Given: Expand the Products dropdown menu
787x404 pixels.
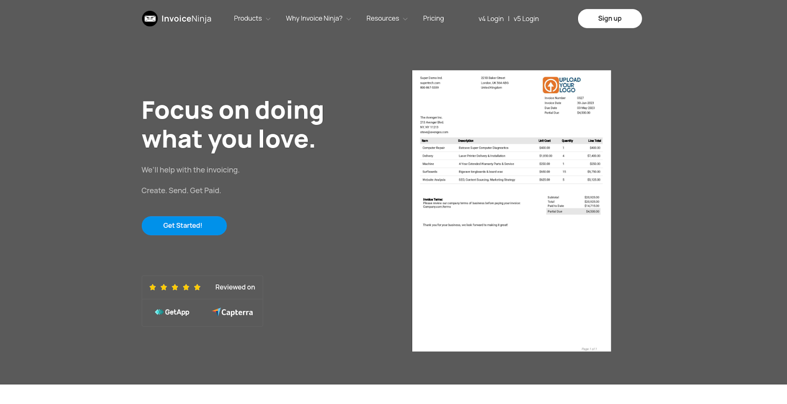Looking at the screenshot, I should [x=252, y=19].
